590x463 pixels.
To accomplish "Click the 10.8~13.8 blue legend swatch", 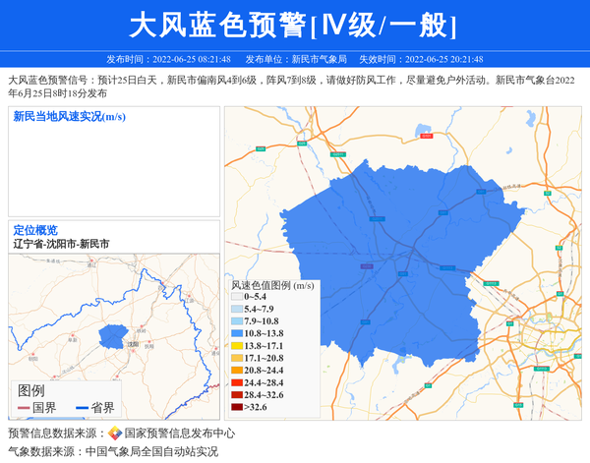I will point(236,334).
